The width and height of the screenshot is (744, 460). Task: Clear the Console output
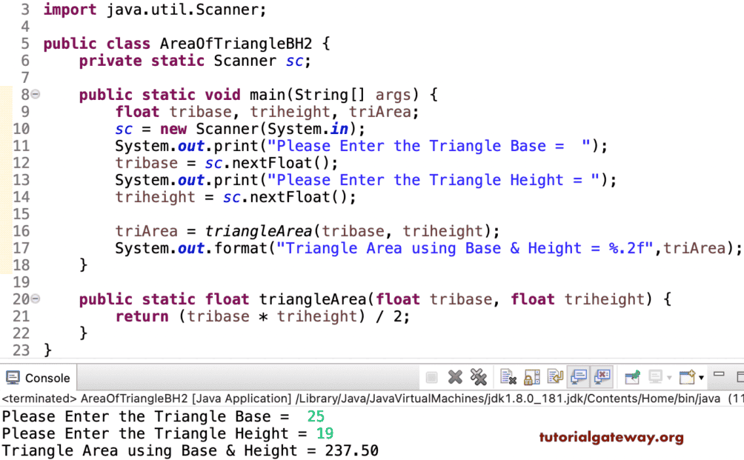point(508,378)
